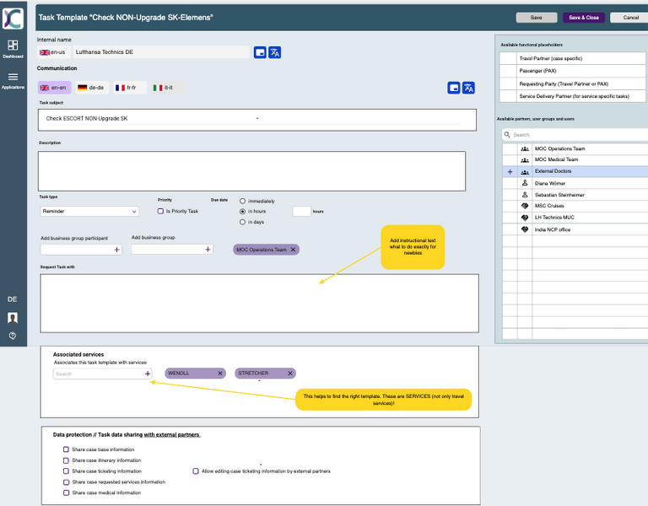This screenshot has width=648, height=506.
Task: Click the Save button
Action: tap(537, 18)
